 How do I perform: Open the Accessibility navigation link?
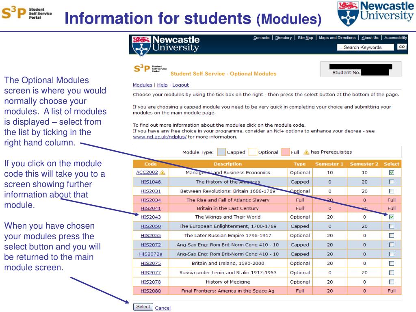click(396, 38)
